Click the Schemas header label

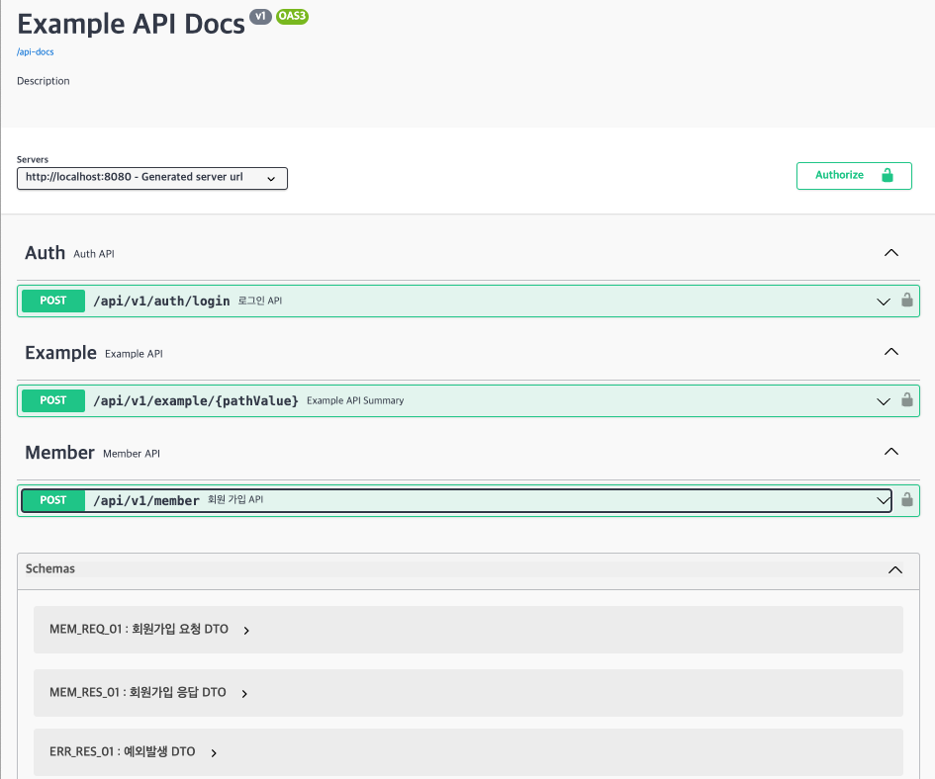[50, 568]
